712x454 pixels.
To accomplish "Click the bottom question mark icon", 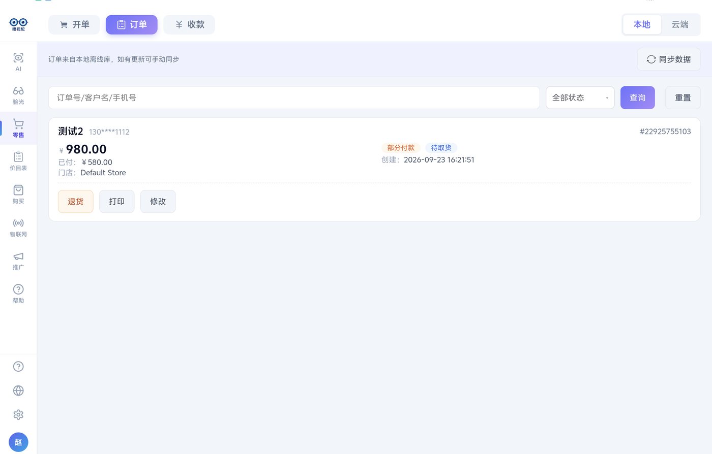I will 18,367.
